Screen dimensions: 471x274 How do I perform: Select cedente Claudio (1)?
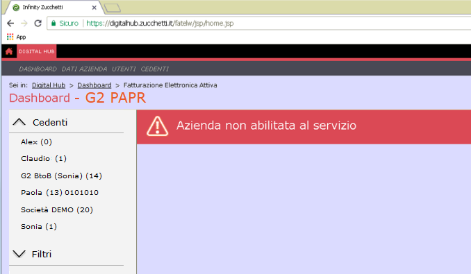click(x=44, y=158)
